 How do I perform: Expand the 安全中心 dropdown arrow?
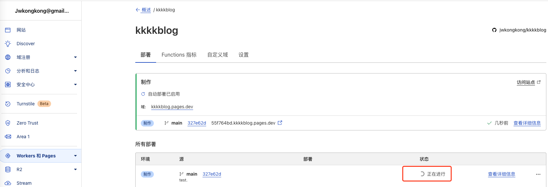[75, 85]
